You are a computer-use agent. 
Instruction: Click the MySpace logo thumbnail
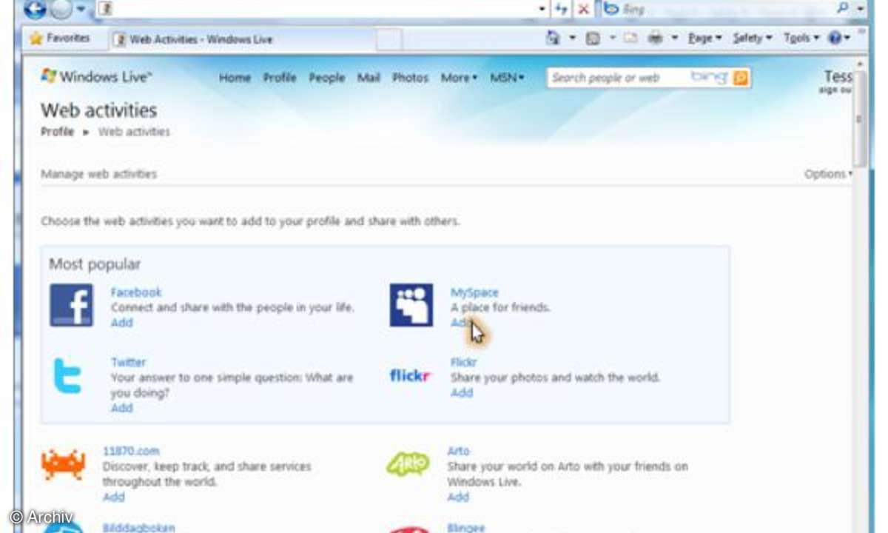411,305
